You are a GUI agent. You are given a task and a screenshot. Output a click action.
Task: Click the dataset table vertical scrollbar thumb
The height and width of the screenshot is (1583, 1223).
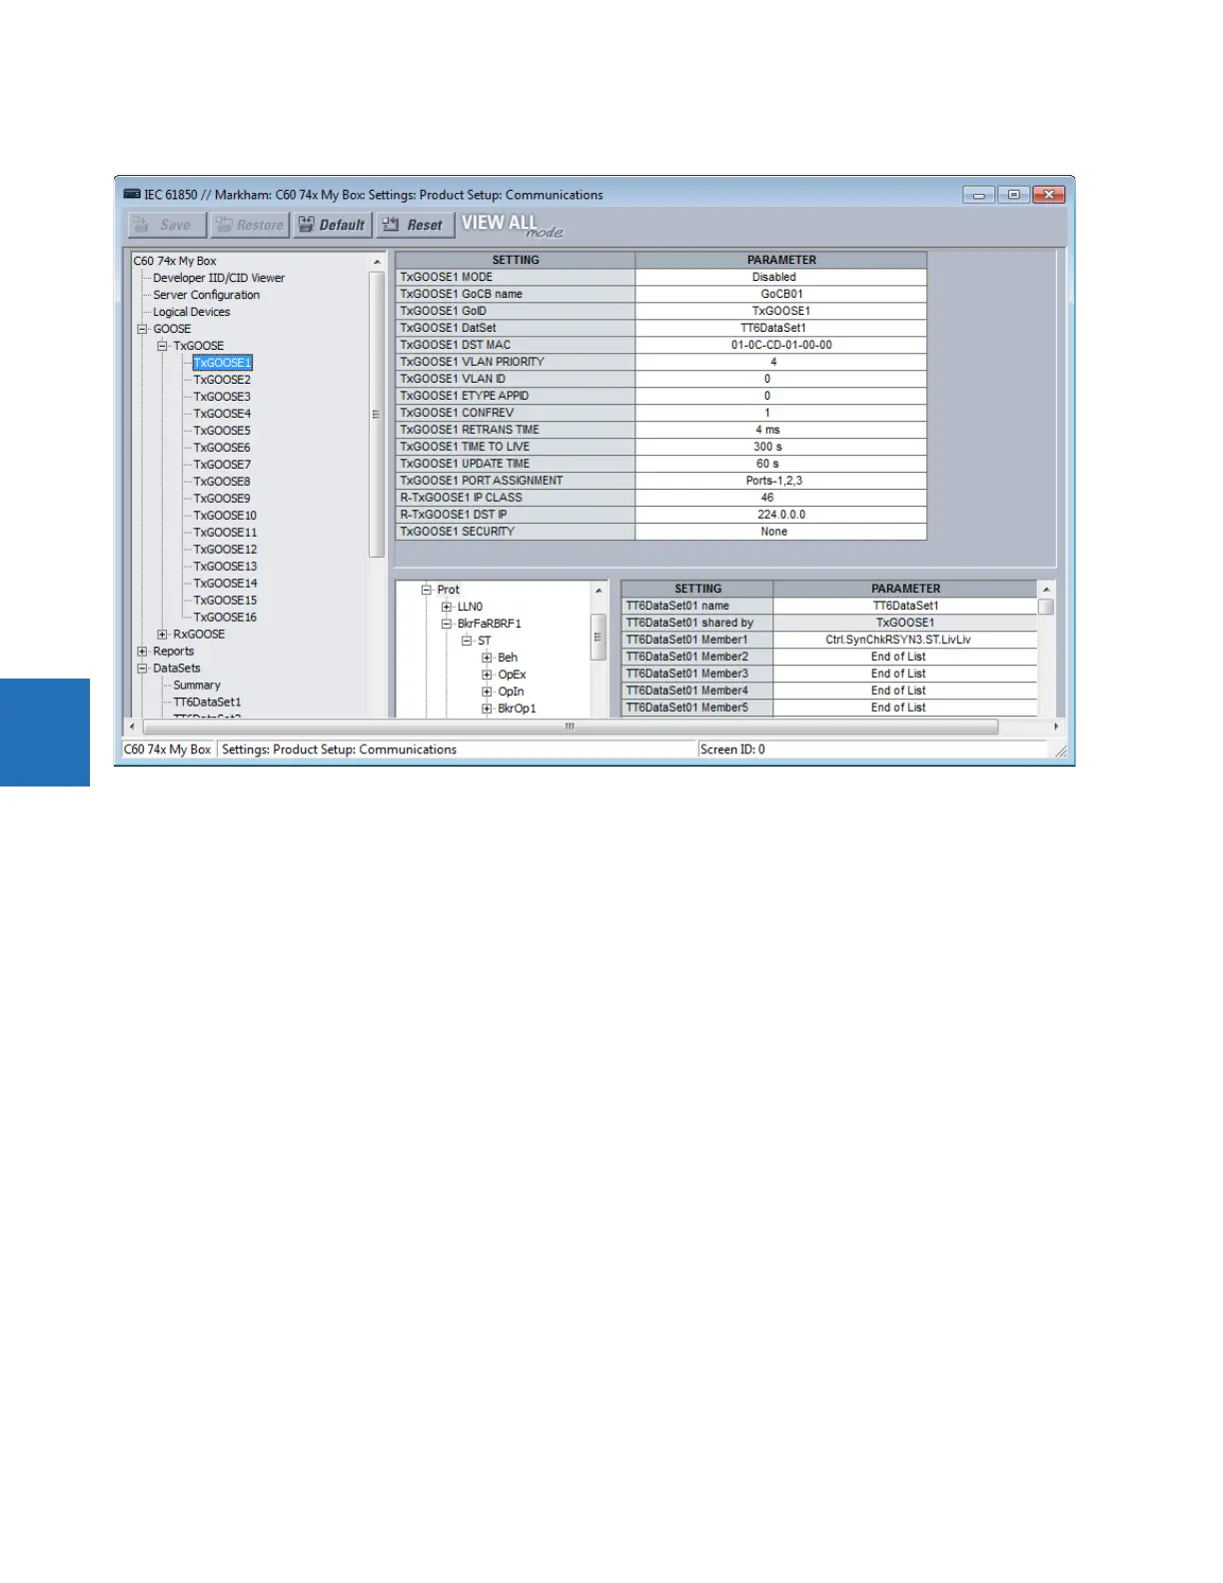click(1046, 607)
